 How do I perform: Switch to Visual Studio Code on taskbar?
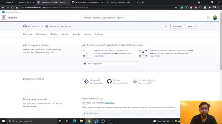coord(96,121)
